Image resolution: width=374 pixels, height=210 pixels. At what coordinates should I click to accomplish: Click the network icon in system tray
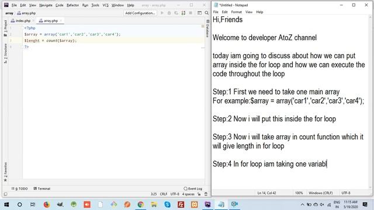tap(329, 204)
